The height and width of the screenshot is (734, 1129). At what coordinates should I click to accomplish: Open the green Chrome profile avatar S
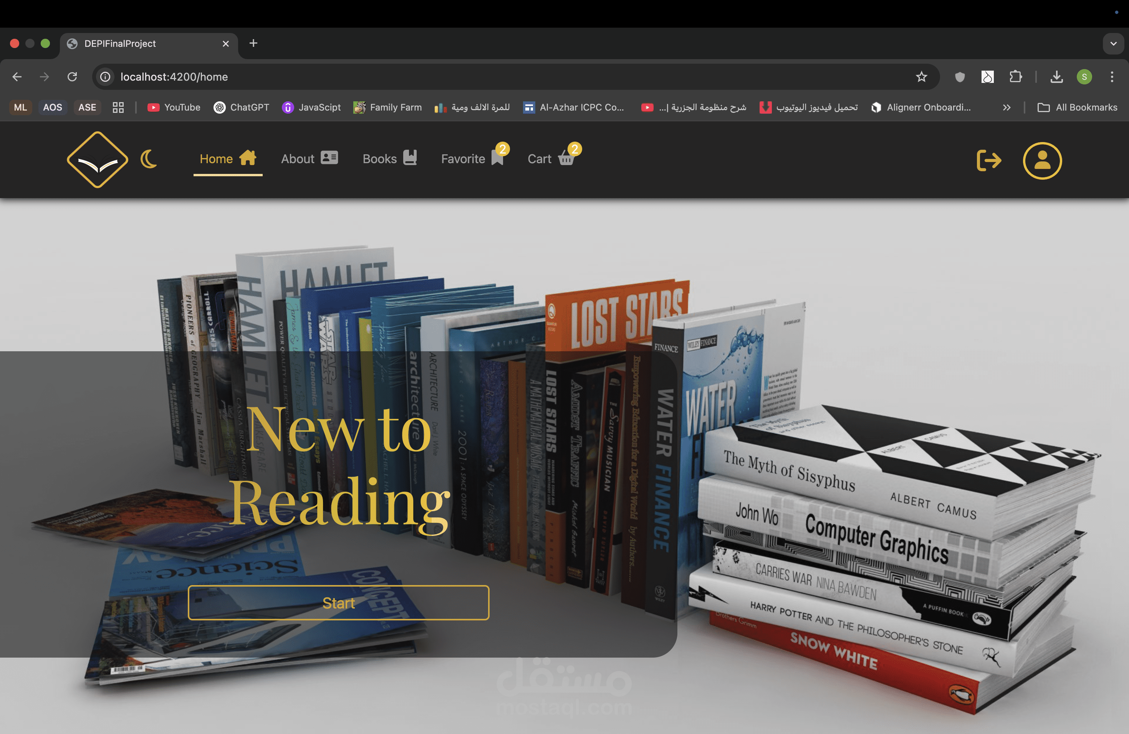pyautogui.click(x=1084, y=77)
